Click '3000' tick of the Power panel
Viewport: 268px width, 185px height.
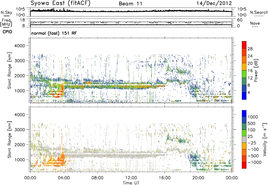[19, 61]
